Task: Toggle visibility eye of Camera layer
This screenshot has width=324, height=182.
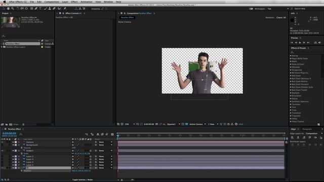Action: (x=2, y=142)
